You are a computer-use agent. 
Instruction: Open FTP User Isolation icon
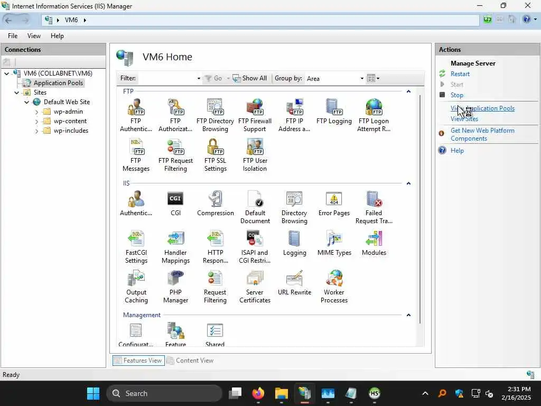pyautogui.click(x=255, y=155)
